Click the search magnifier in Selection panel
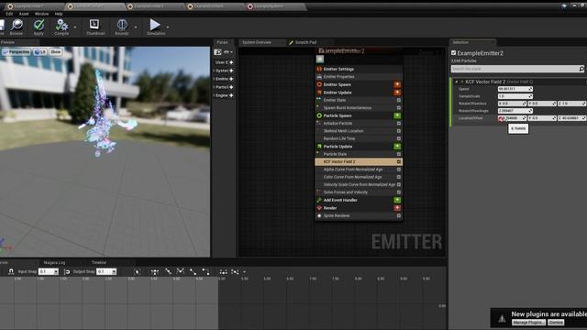The height and width of the screenshot is (330, 587). click(581, 69)
